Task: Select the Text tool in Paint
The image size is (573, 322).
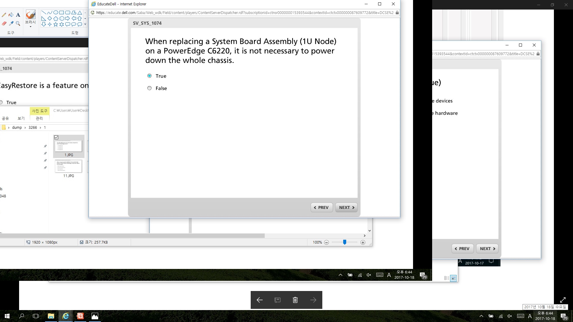Action: tap(18, 15)
